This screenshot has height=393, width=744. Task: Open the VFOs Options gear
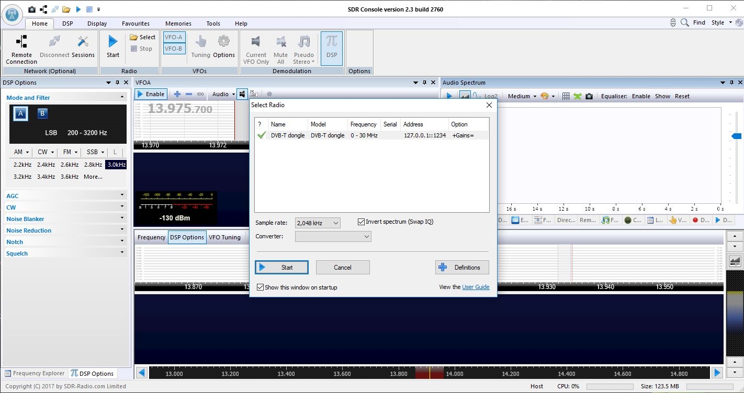coord(224,47)
